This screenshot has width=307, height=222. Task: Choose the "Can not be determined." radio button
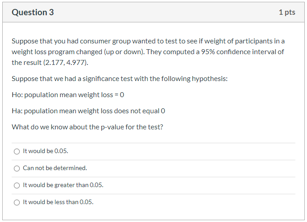tap(17, 168)
